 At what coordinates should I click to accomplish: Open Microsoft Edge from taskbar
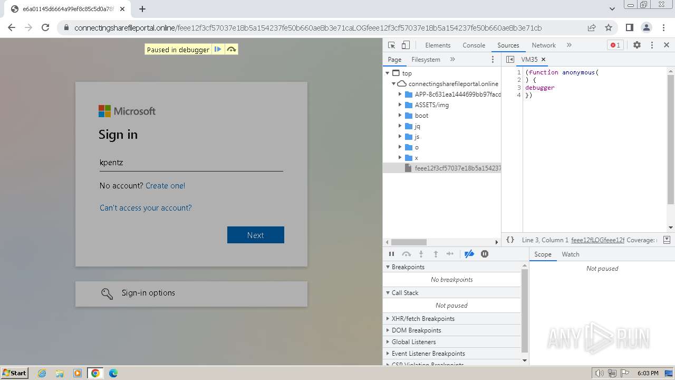(x=113, y=373)
